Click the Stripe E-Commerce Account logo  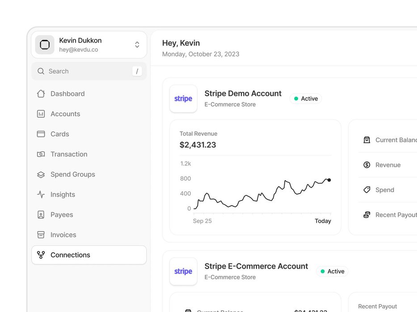[x=183, y=271]
